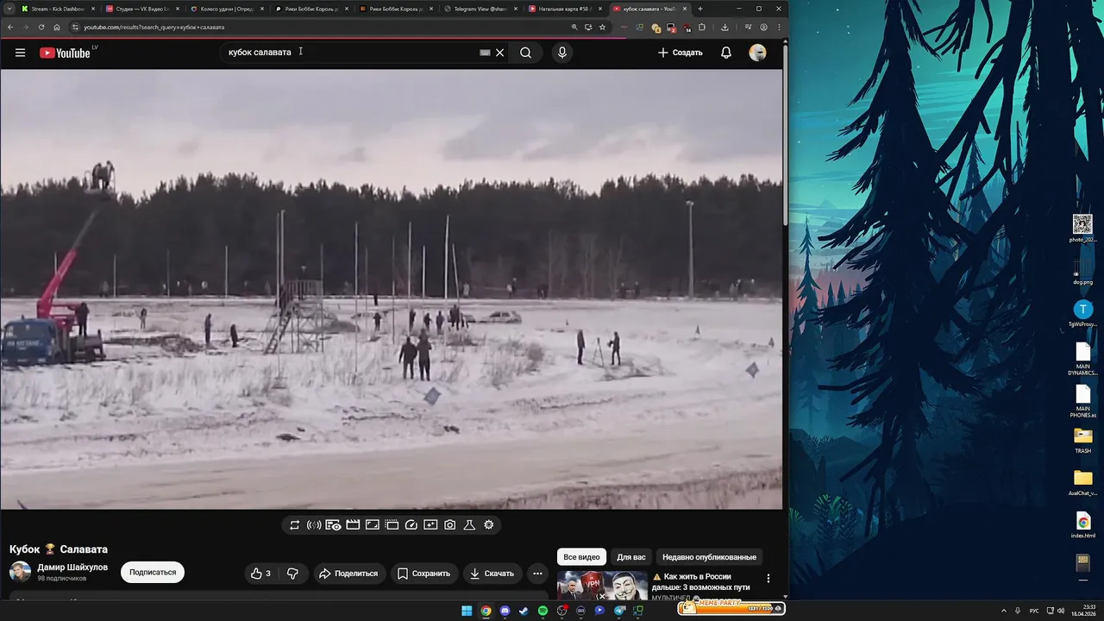The width and height of the screenshot is (1104, 621).
Task: Open options menu for Как жить в России video
Action: pyautogui.click(x=768, y=579)
